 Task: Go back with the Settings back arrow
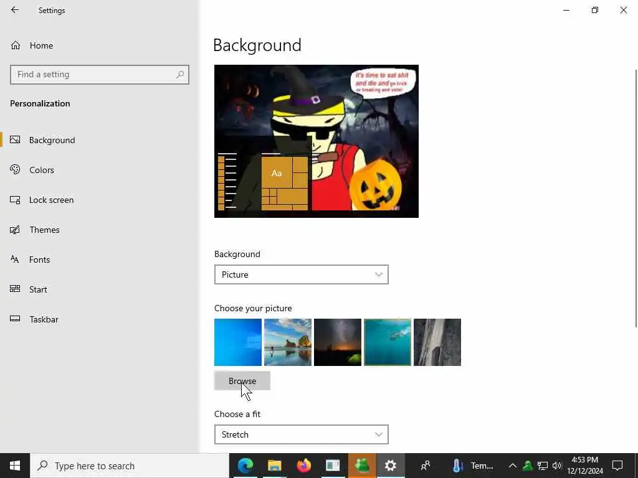point(15,10)
